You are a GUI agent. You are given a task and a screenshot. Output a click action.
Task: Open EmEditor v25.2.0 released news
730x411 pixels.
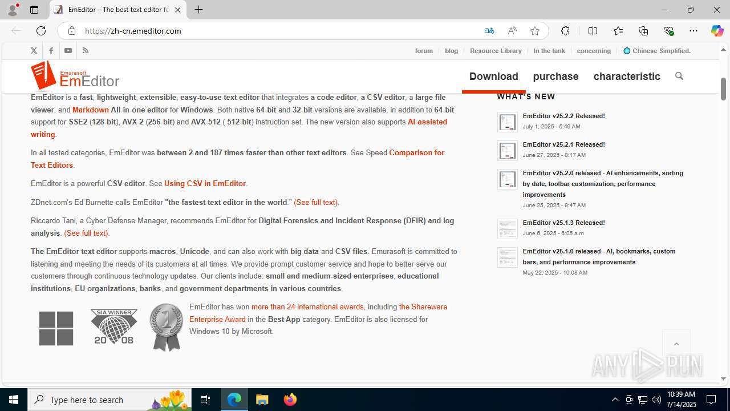click(603, 184)
